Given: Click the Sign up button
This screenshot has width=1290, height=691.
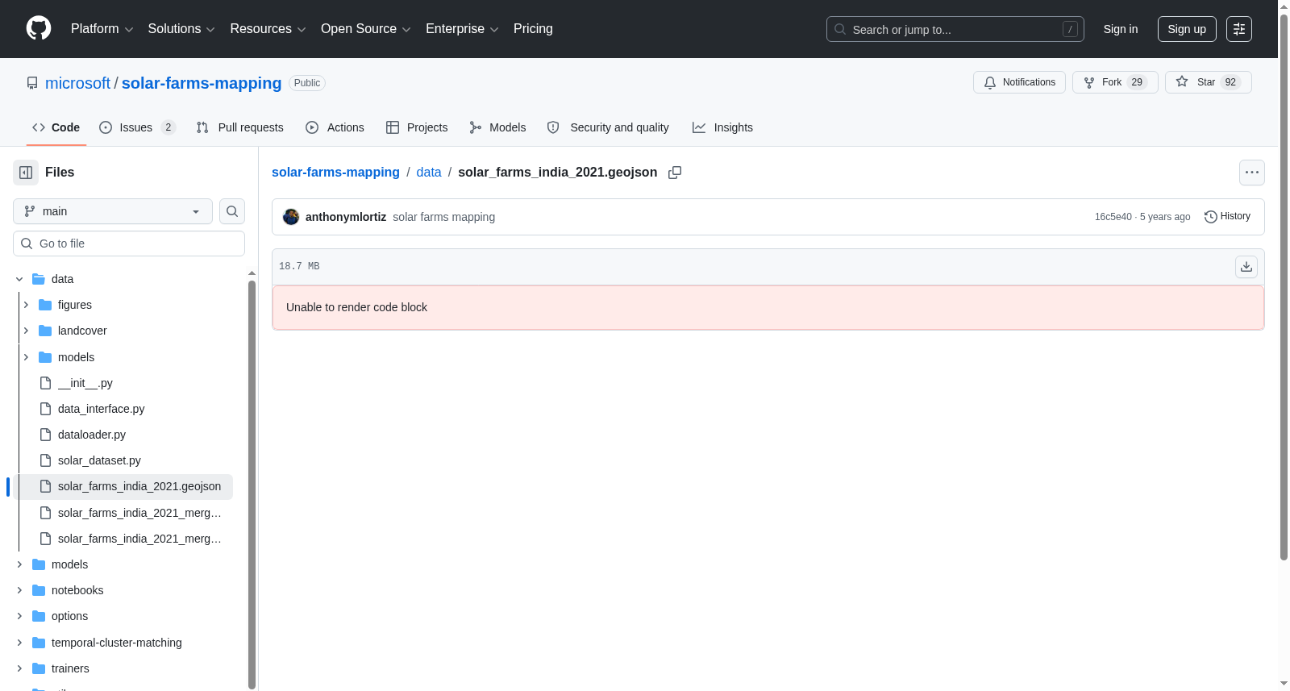Looking at the screenshot, I should coord(1187,29).
